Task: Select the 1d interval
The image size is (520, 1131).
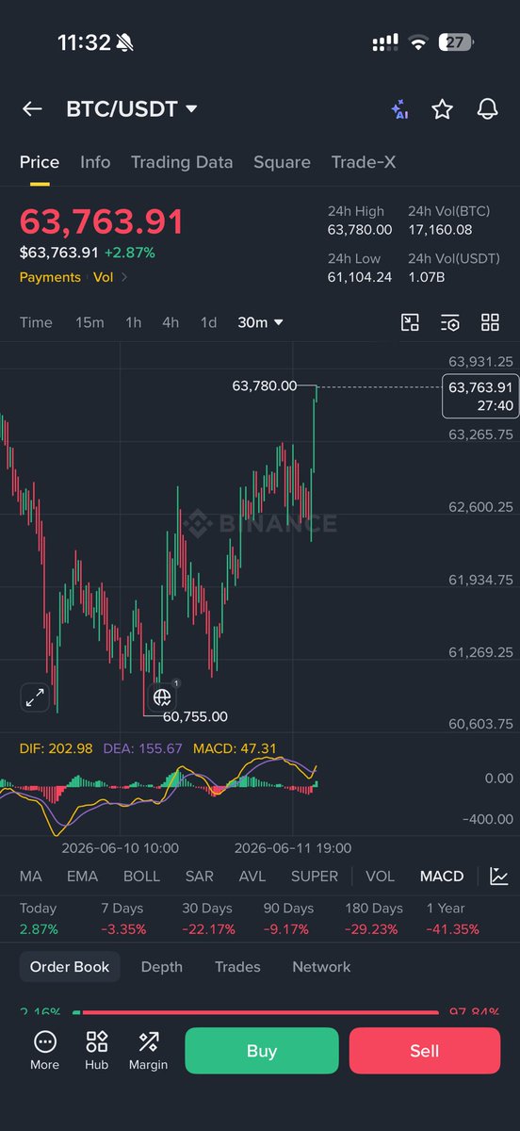Action: pos(208,322)
